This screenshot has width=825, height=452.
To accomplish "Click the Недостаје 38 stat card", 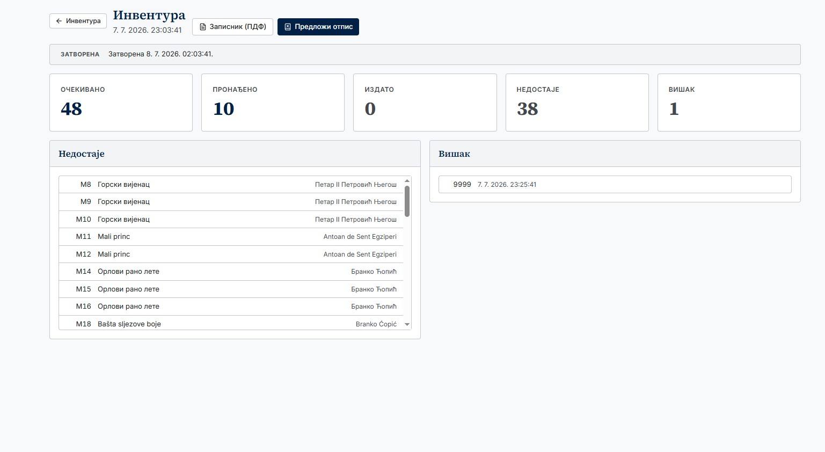I will pyautogui.click(x=577, y=103).
